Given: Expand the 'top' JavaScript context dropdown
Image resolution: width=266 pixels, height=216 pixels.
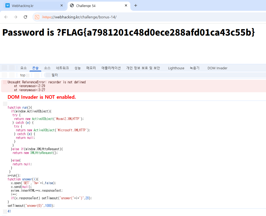Looking at the screenshot, I should 25,75.
